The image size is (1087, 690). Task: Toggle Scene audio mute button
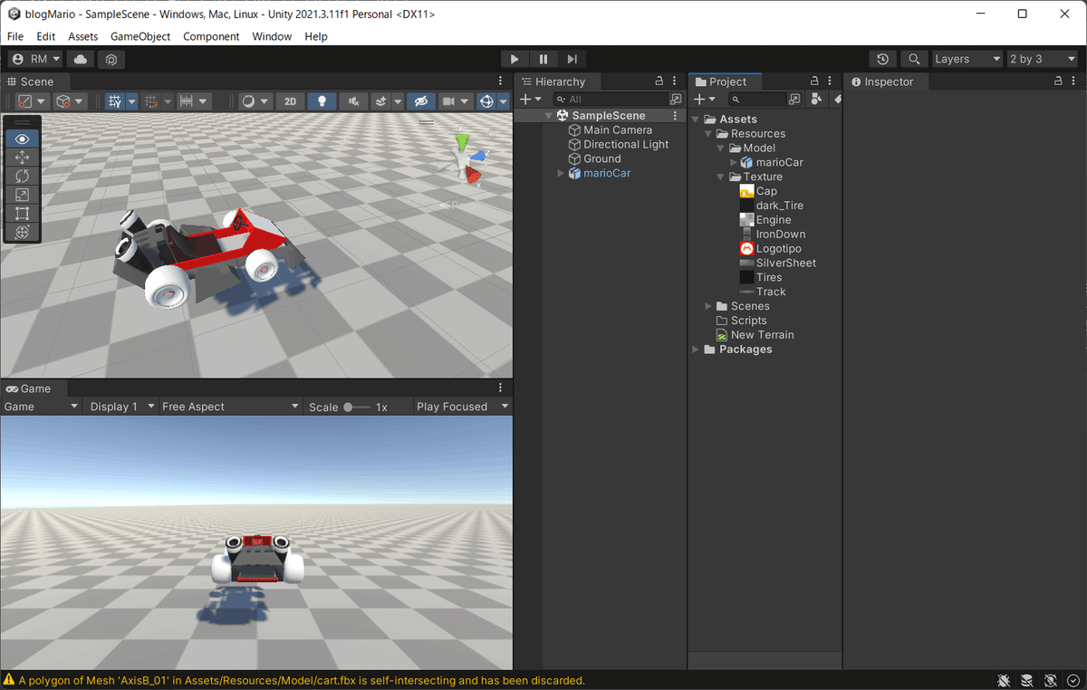pyautogui.click(x=353, y=101)
